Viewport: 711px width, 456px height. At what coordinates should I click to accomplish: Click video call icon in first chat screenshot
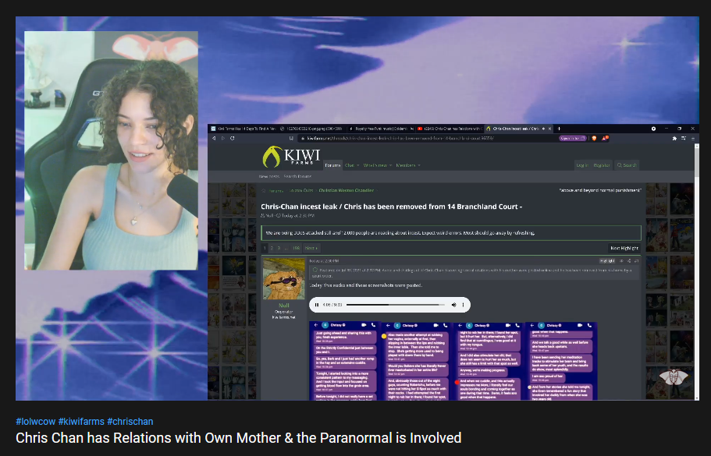(364, 325)
